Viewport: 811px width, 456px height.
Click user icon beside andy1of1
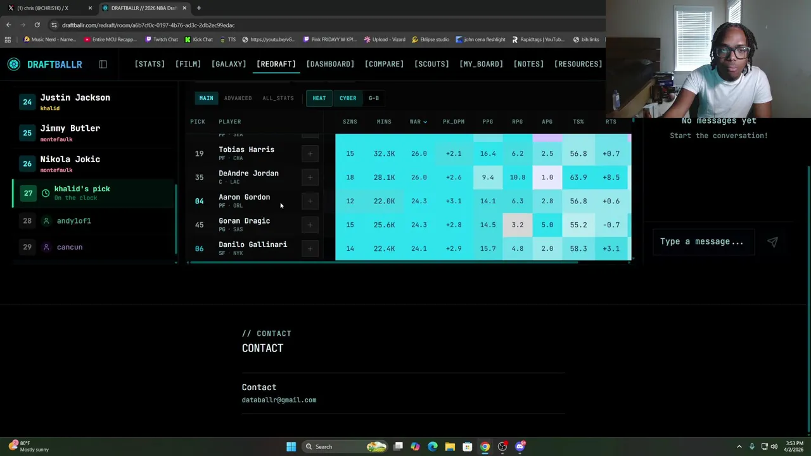click(x=46, y=220)
